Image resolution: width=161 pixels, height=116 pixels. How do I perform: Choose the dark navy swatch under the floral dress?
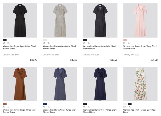[130, 104]
